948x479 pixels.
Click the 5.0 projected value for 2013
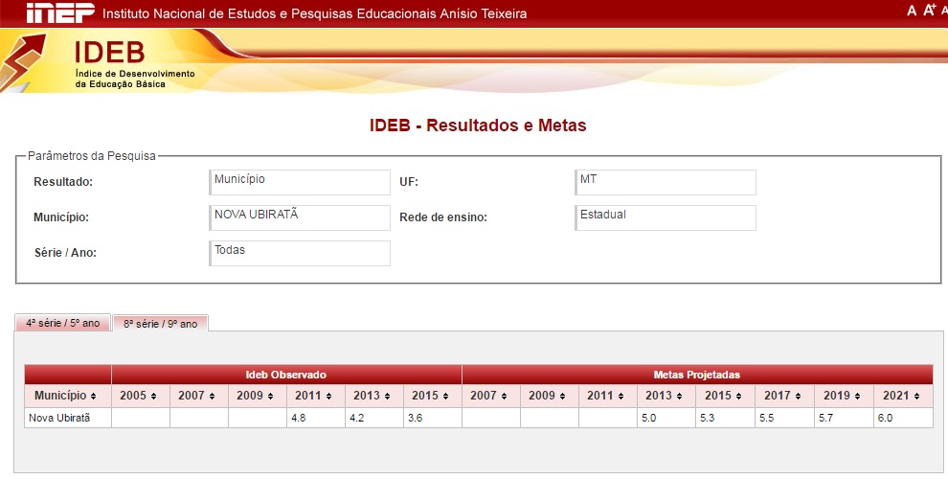pos(648,418)
